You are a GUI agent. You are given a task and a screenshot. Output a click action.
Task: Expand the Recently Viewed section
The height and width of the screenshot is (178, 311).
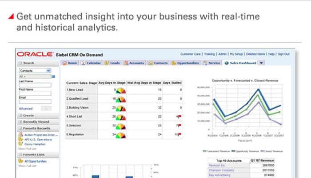click(20, 121)
